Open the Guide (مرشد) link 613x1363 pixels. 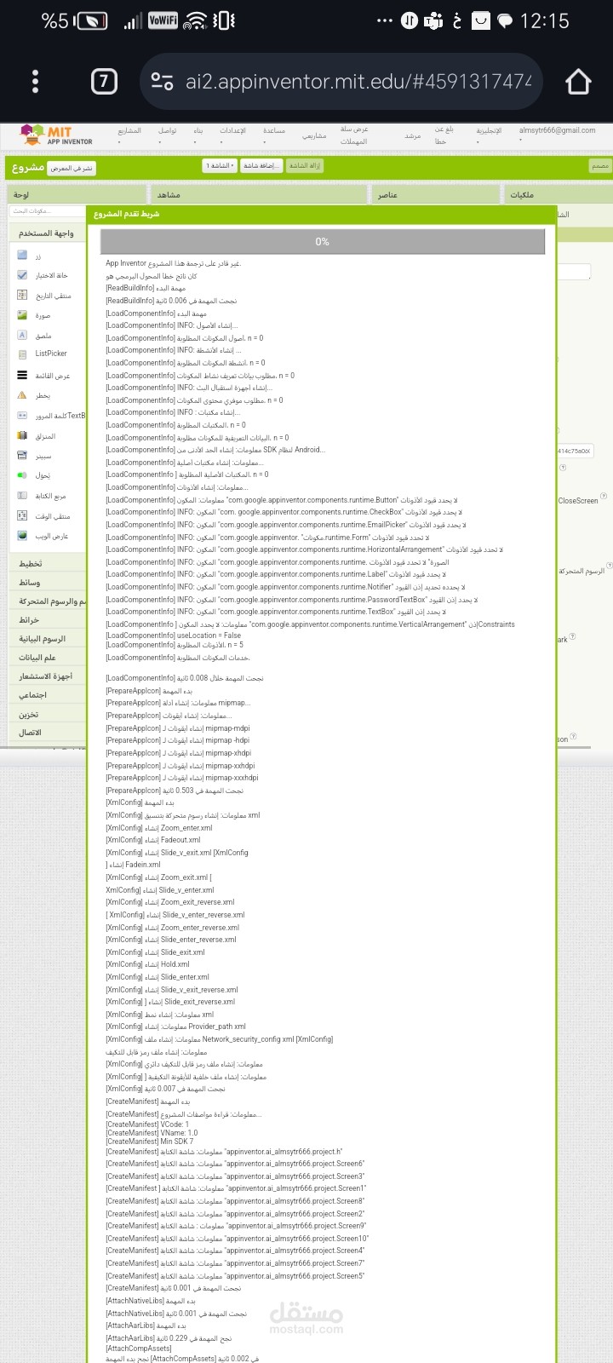[x=413, y=135]
